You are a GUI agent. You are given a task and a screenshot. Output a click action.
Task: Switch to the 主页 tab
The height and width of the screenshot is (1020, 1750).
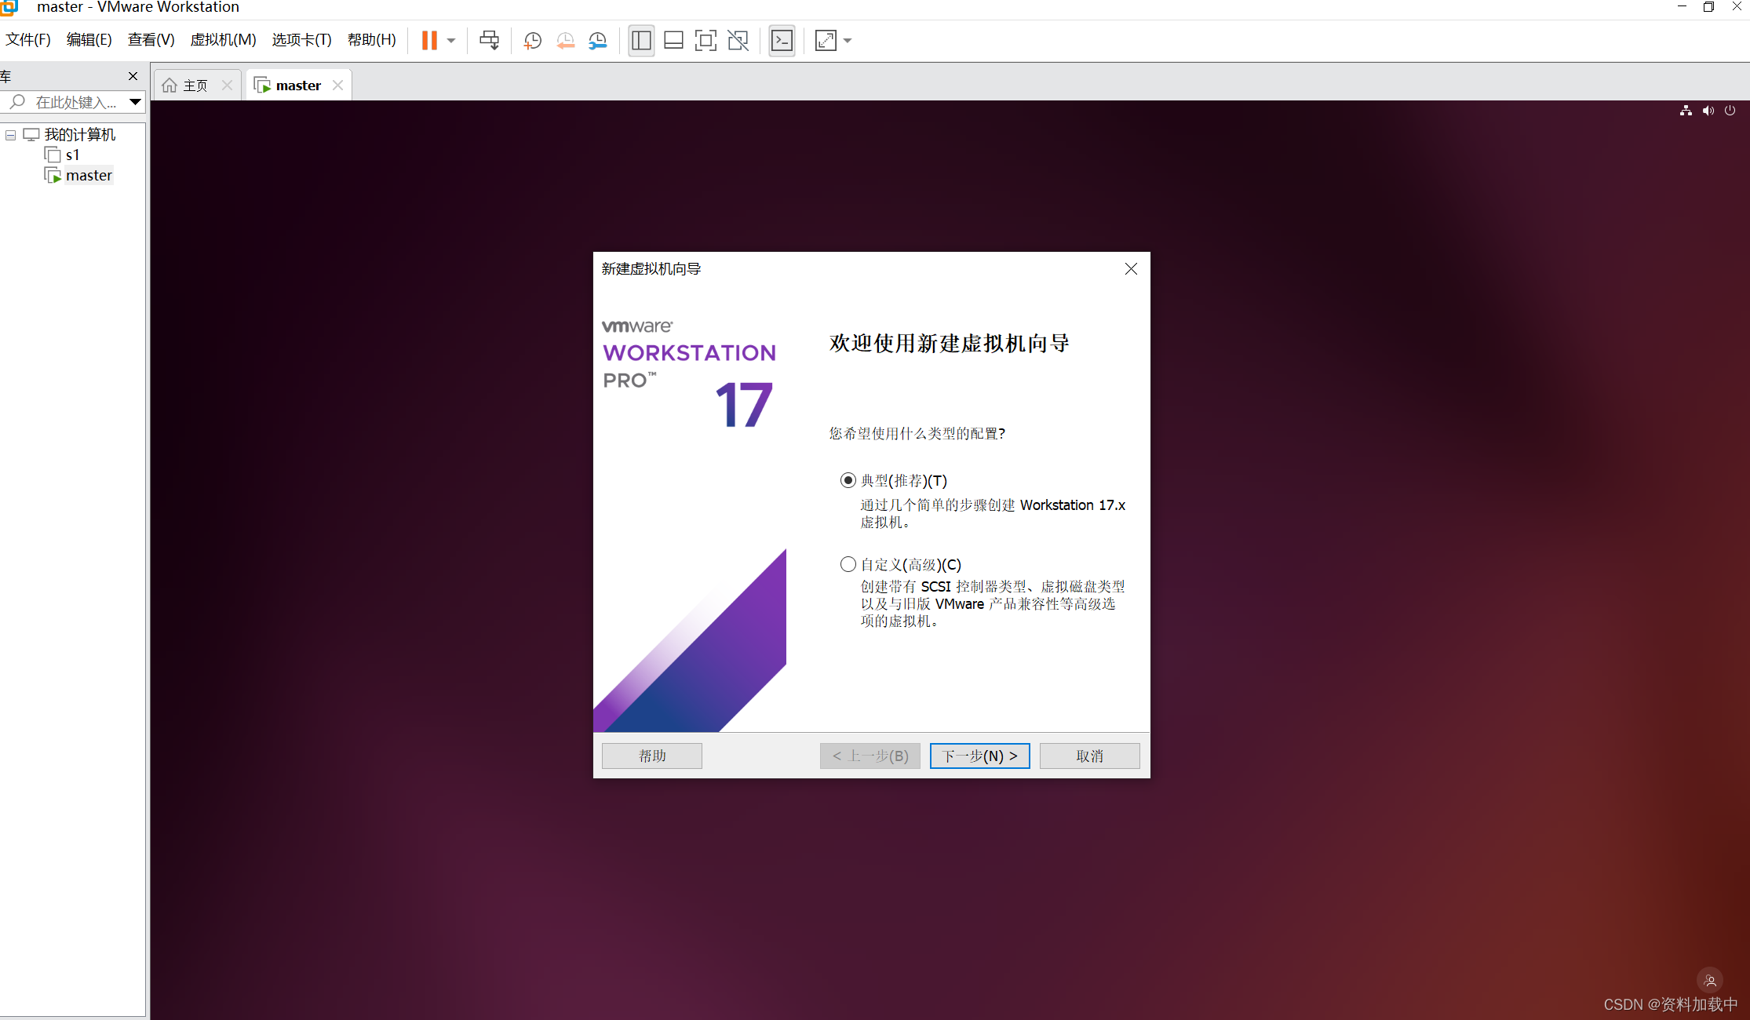click(x=195, y=86)
